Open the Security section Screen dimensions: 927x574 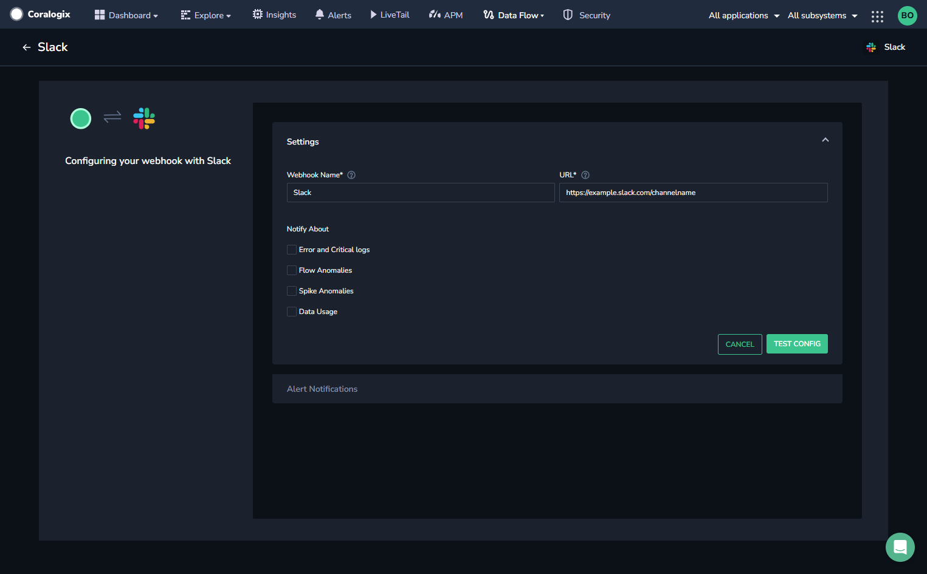click(587, 15)
